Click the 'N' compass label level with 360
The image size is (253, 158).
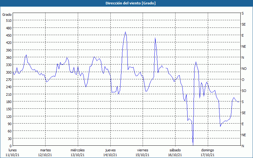(x=243, y=58)
